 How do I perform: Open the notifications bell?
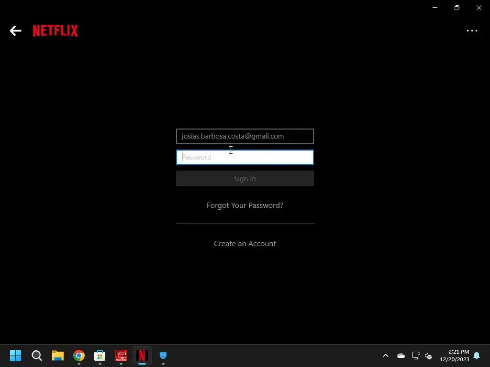(477, 356)
